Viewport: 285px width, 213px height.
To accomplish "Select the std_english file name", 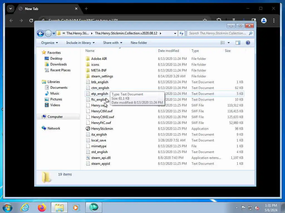I will point(99,152).
